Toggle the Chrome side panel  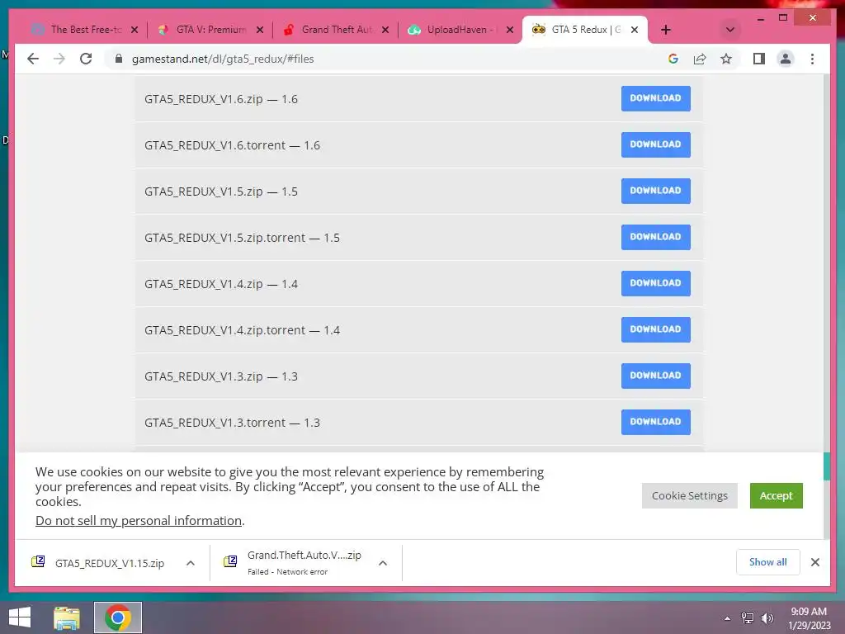[x=759, y=59]
